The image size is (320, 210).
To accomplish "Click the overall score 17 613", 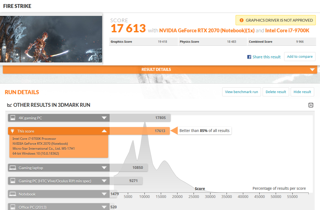I will pyautogui.click(x=128, y=28).
